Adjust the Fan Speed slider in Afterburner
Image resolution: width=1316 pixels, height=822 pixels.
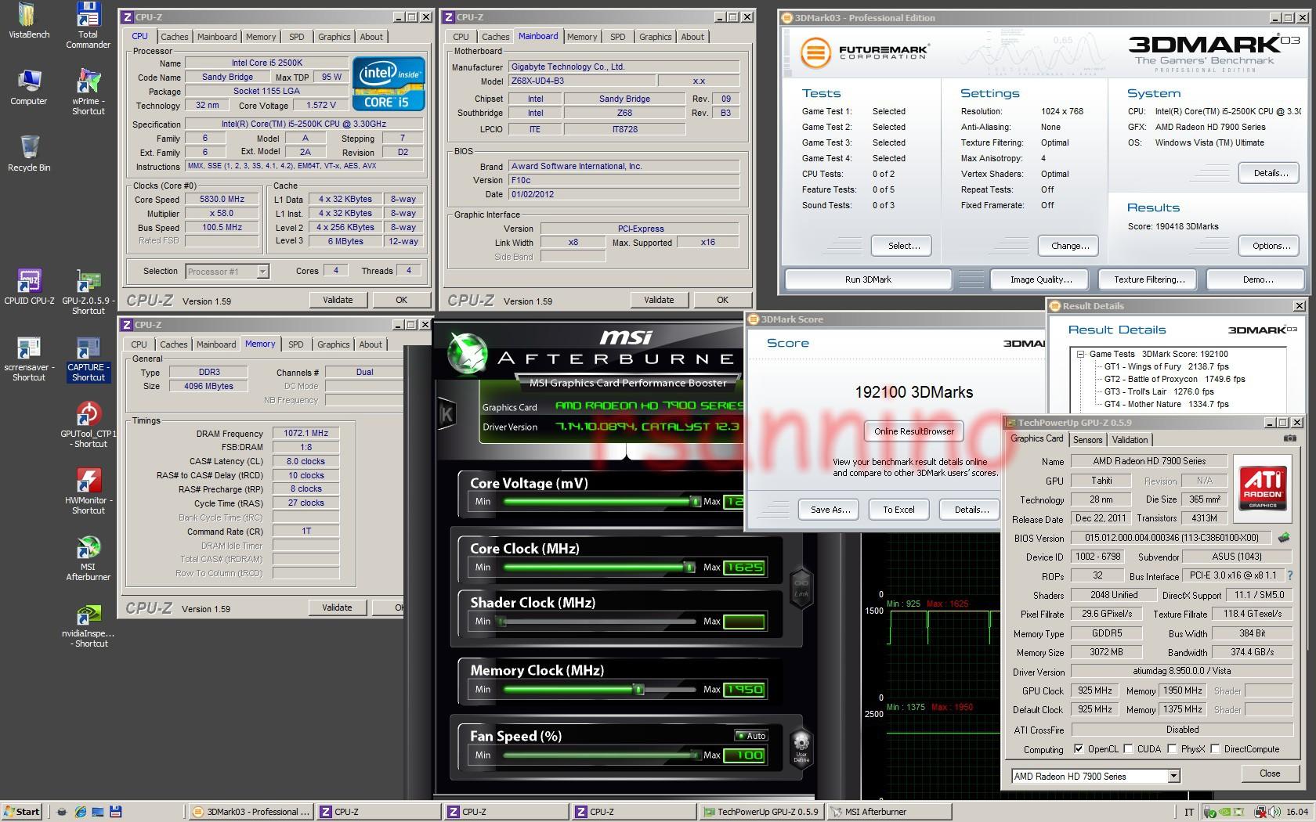coord(695,755)
